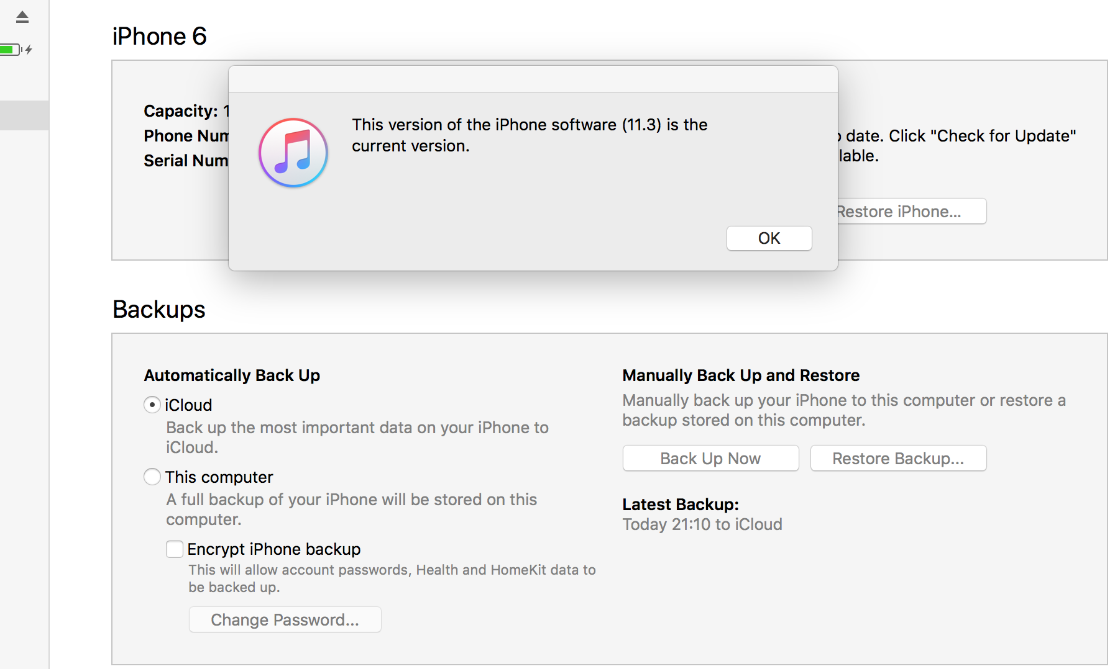Select the iCloud backup radio button
This screenshot has width=1115, height=669.
152,405
